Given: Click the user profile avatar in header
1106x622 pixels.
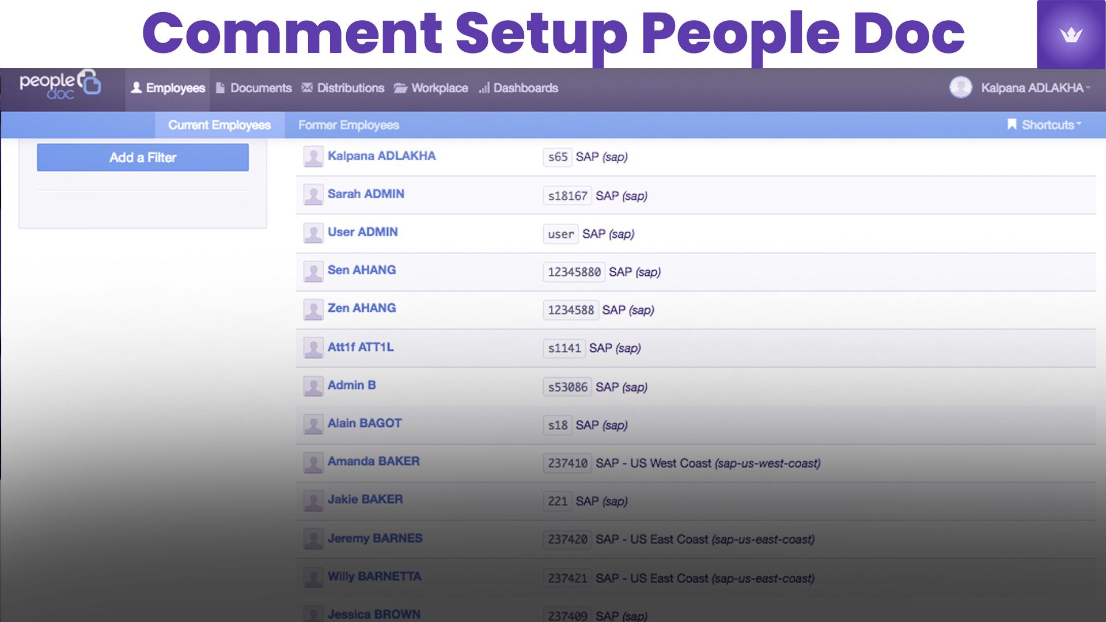Looking at the screenshot, I should tap(960, 88).
